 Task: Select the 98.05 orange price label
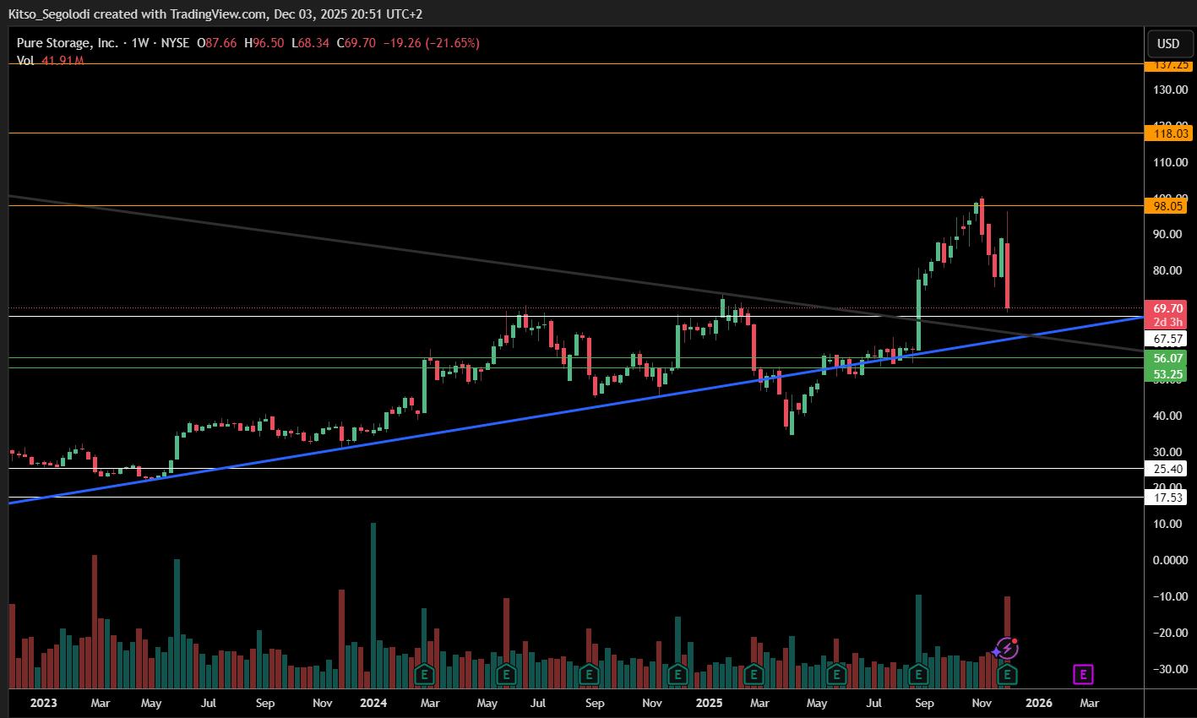coord(1167,206)
